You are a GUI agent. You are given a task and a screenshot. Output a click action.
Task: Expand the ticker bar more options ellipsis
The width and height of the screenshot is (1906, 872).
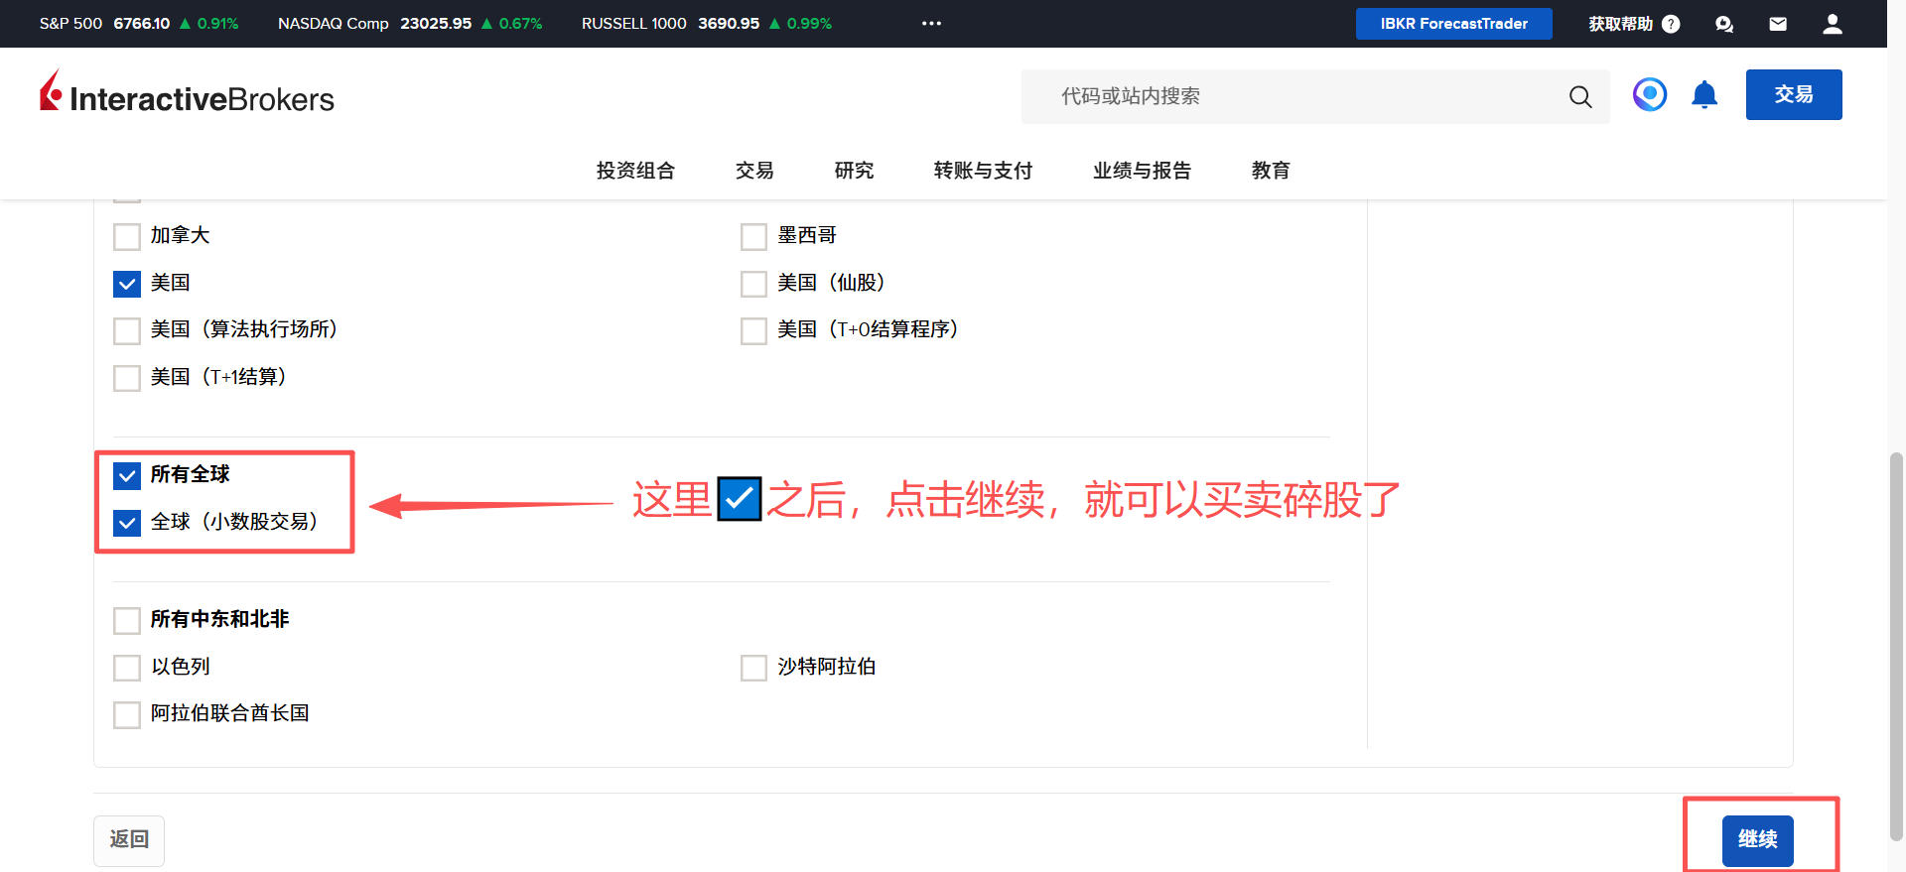coord(930,24)
